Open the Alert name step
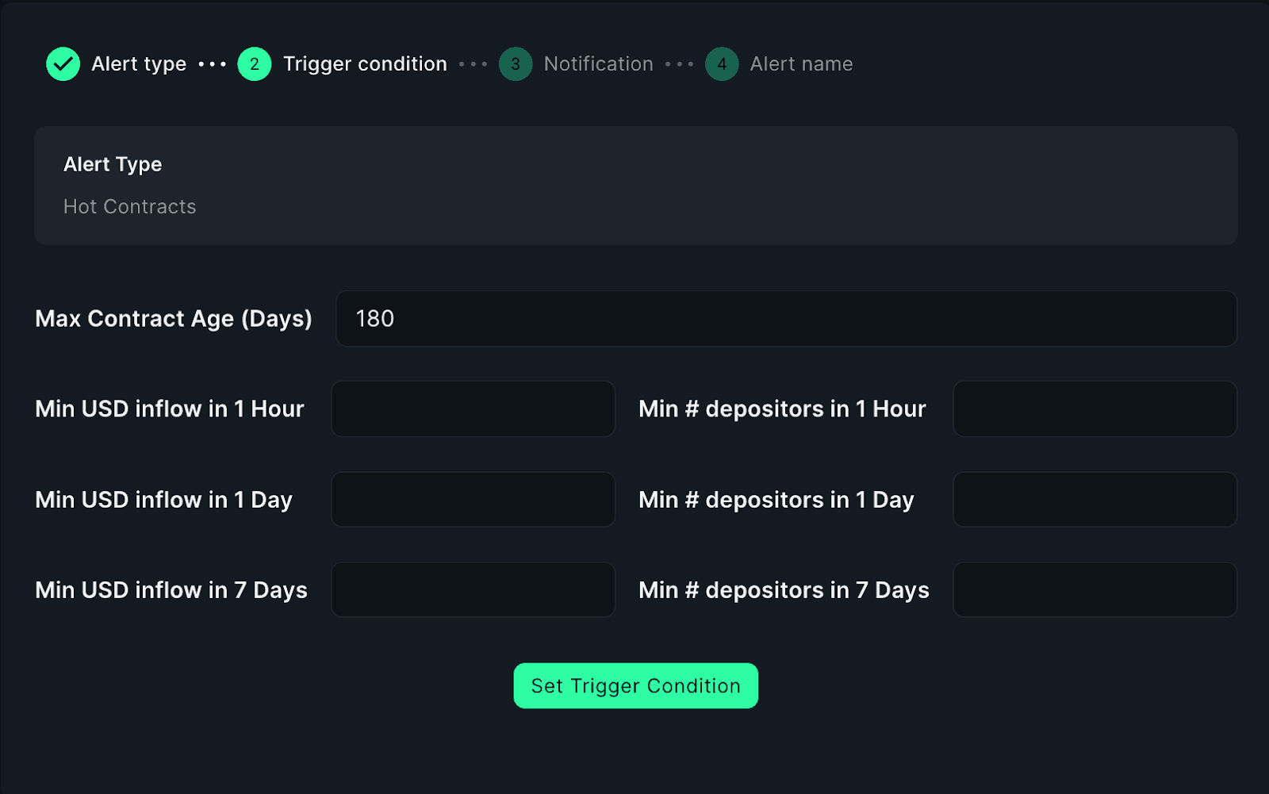1269x794 pixels. tap(801, 64)
